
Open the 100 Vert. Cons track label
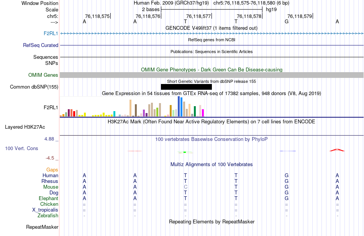click(x=21, y=149)
